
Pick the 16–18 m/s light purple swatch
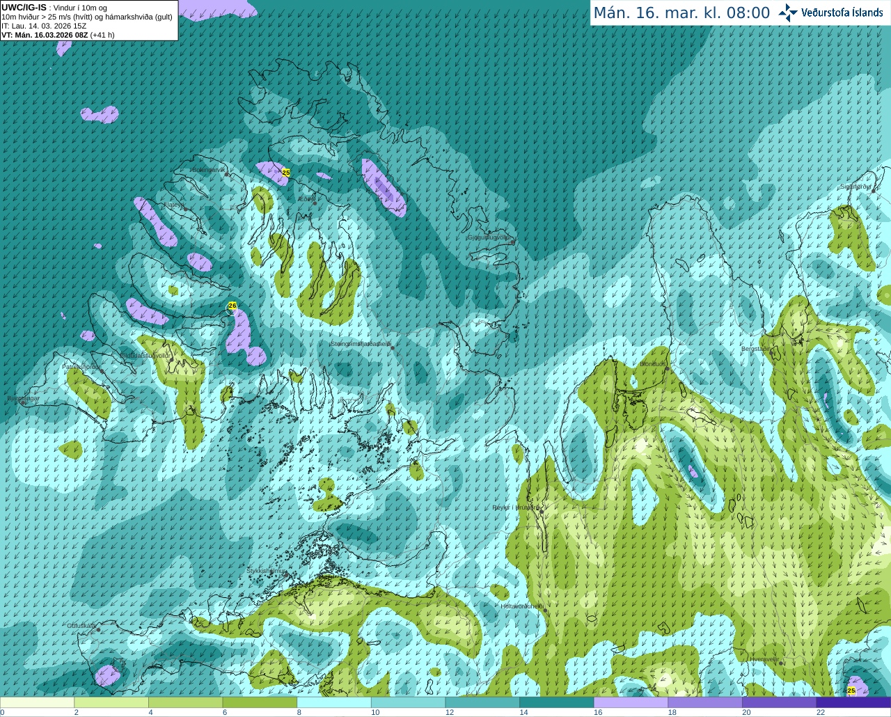point(631,702)
